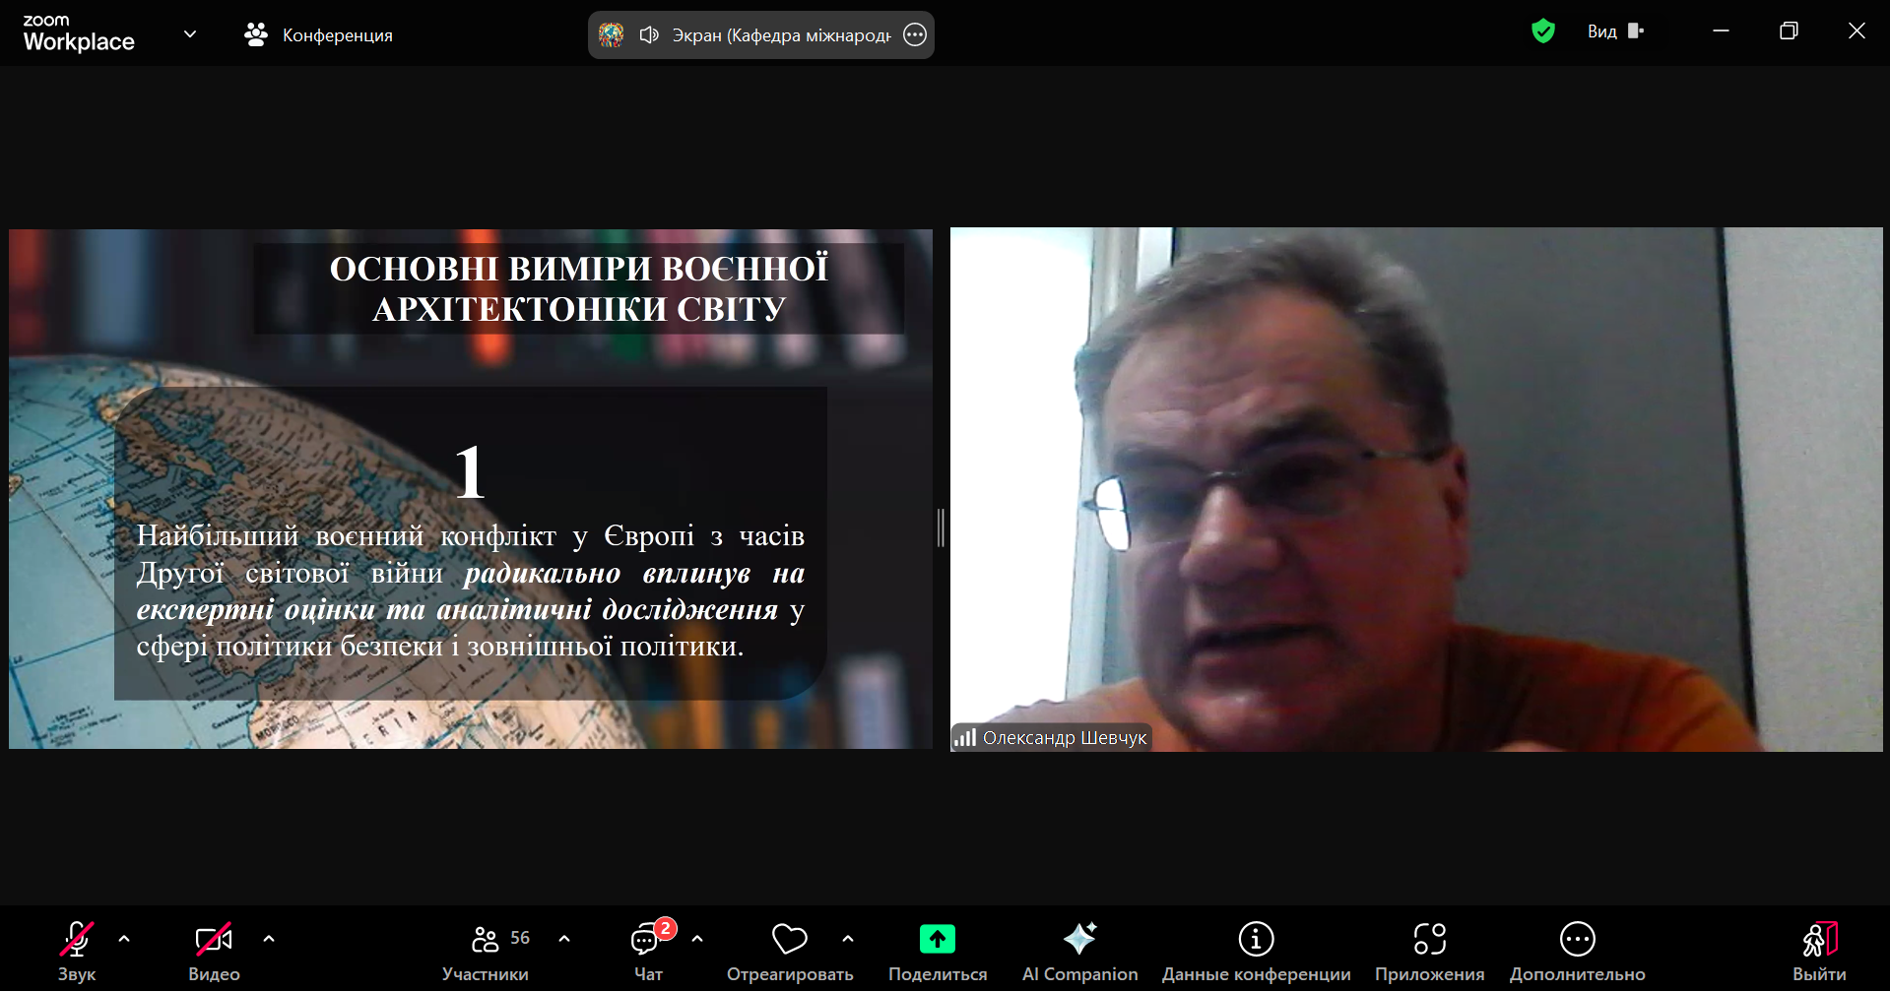Viewport: 1890px width, 992px height.
Task: Expand chat options arrow next to Чат
Action: click(x=697, y=939)
